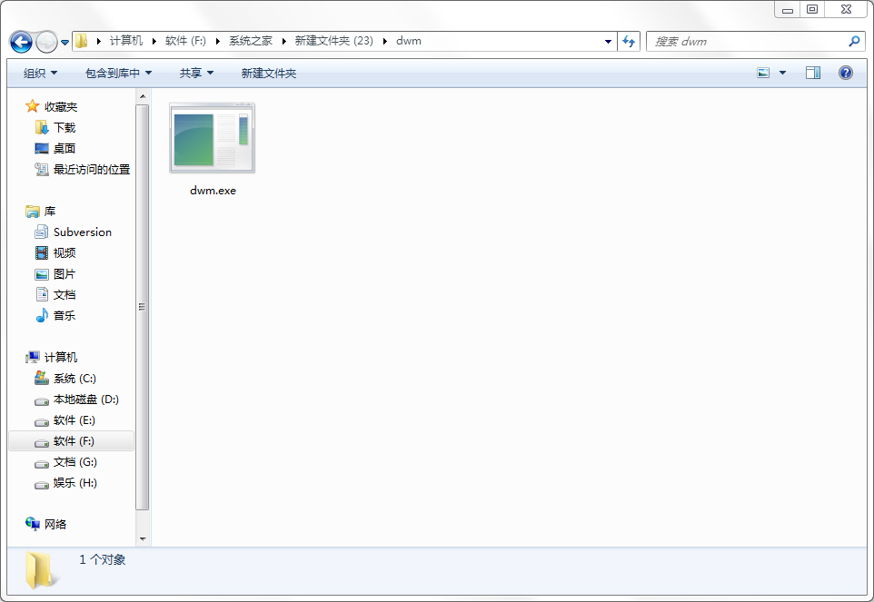874x602 pixels.
Task: Open the view options dropdown arrow
Action: pos(782,73)
